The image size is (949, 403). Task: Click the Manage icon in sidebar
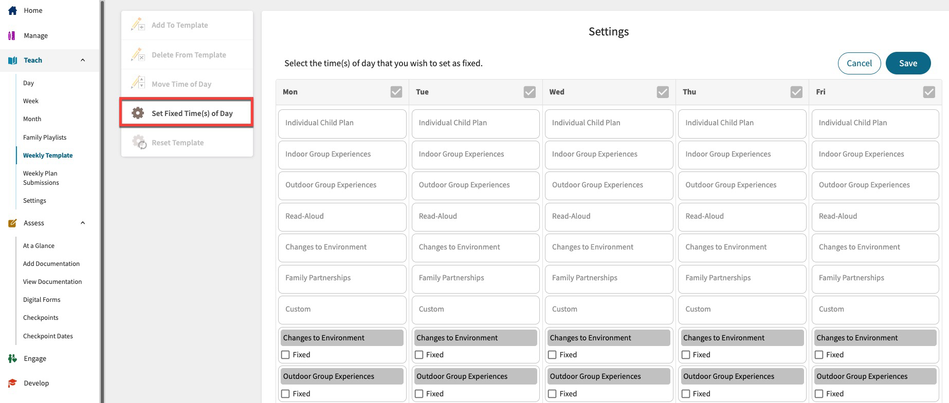[x=12, y=35]
